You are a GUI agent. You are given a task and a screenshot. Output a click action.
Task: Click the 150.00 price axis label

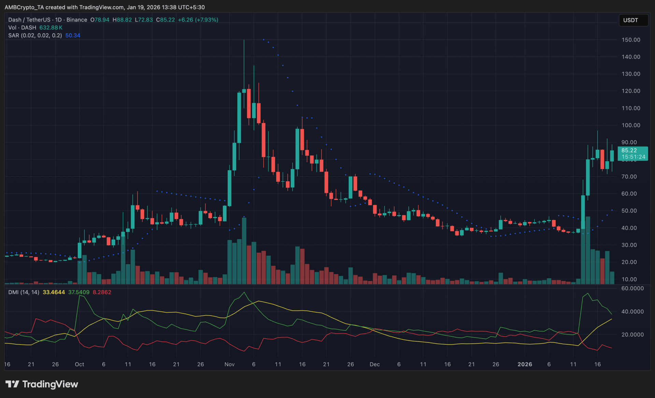pos(630,40)
